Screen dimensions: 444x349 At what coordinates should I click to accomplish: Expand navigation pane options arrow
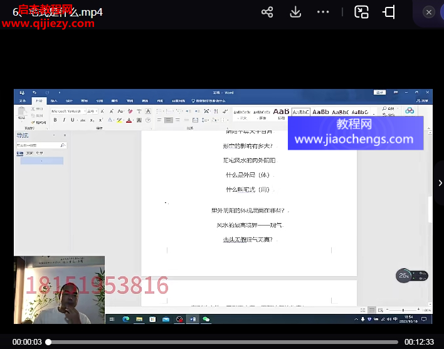pos(54,135)
